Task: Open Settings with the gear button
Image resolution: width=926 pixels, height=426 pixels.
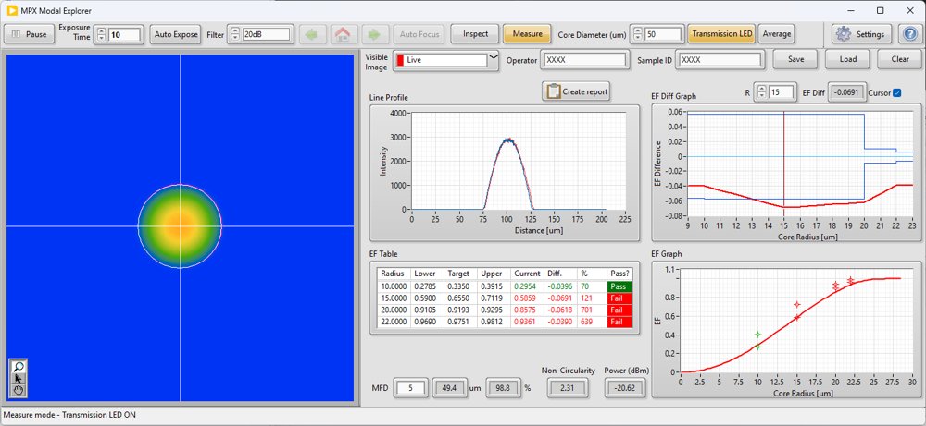Action: (861, 34)
